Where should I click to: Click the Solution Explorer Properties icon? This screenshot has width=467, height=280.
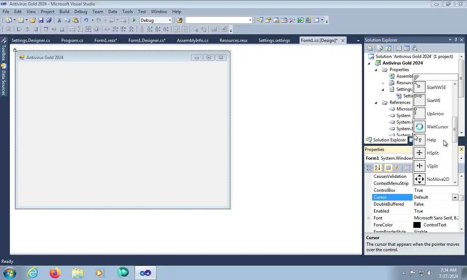click(370, 48)
